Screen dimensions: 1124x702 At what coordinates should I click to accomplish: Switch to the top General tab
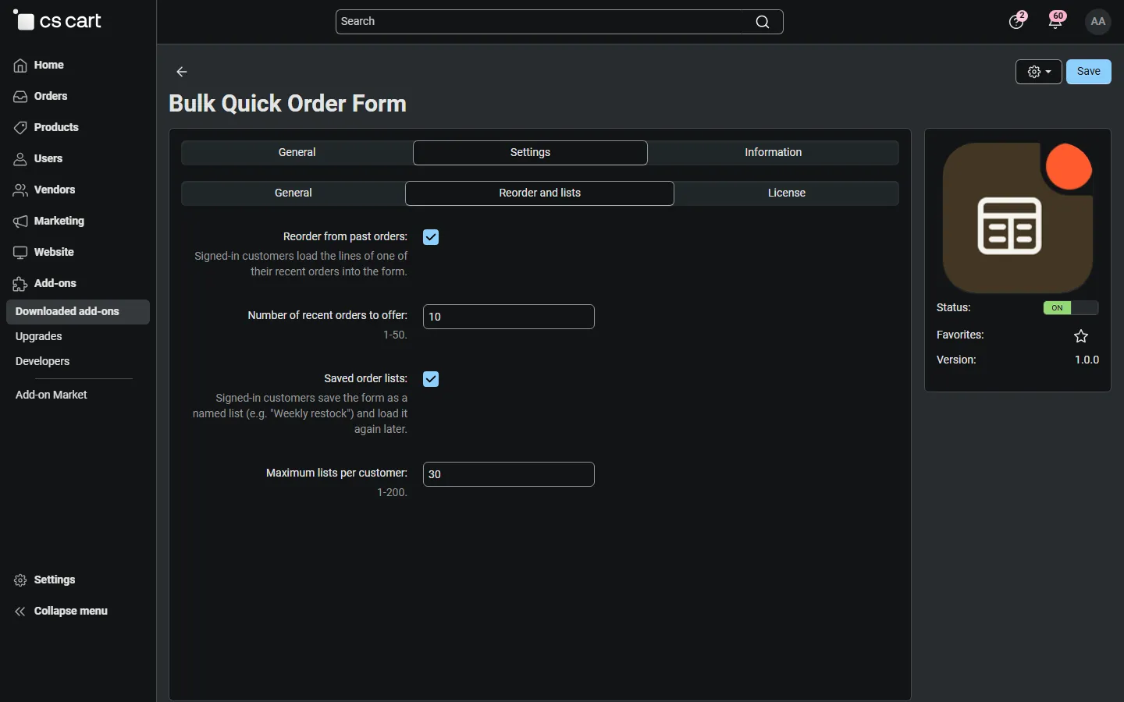(297, 153)
